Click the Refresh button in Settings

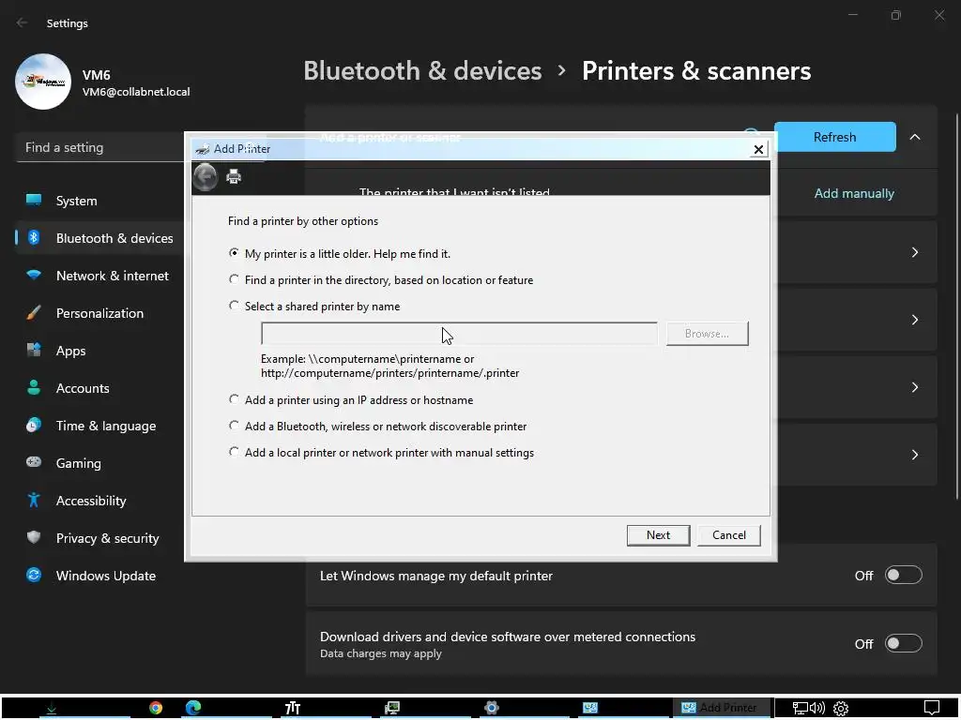click(834, 137)
